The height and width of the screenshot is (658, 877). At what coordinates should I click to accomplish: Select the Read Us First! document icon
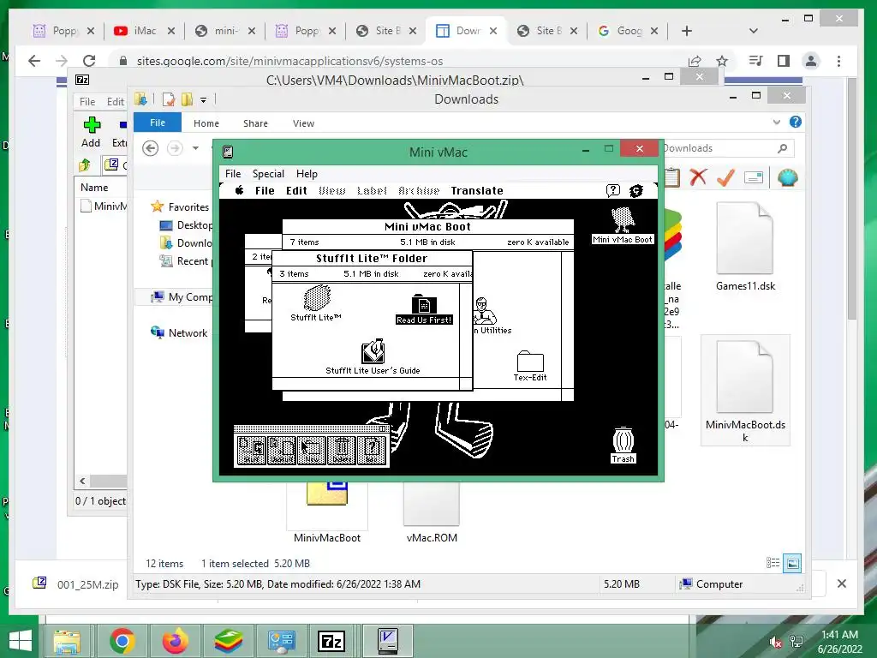pos(424,308)
